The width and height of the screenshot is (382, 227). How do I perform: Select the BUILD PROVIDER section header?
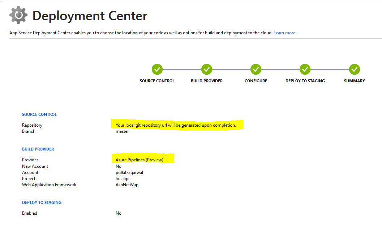38,149
